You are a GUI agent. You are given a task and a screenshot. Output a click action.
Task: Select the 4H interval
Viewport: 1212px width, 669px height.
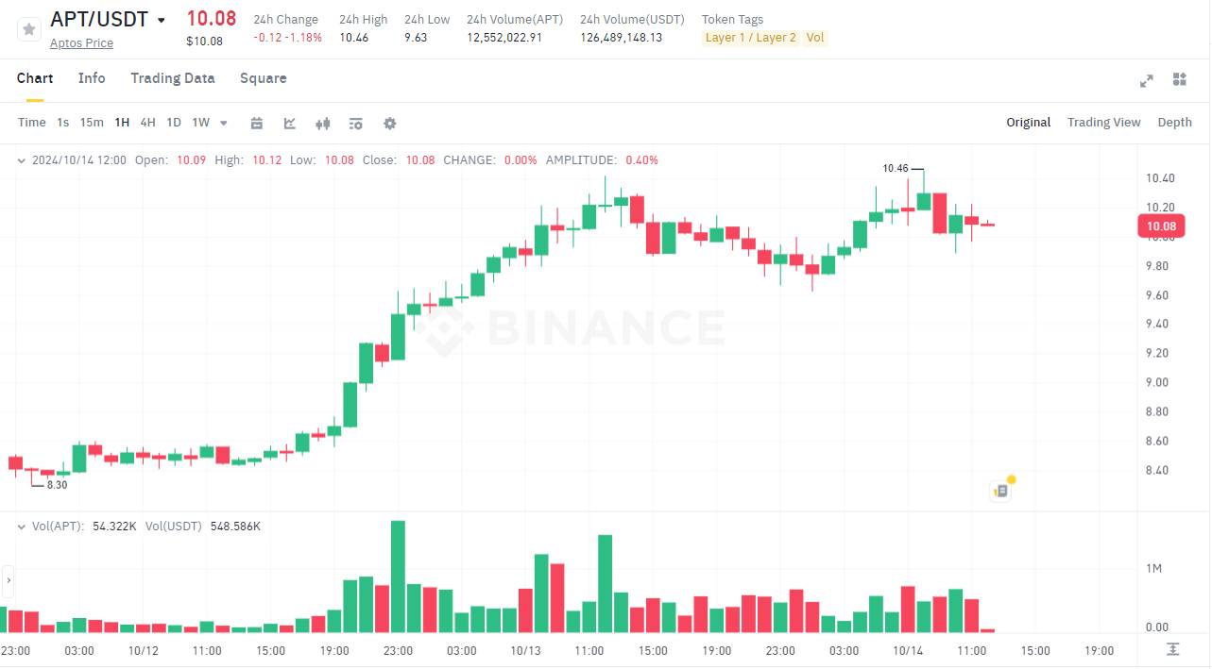[147, 123]
